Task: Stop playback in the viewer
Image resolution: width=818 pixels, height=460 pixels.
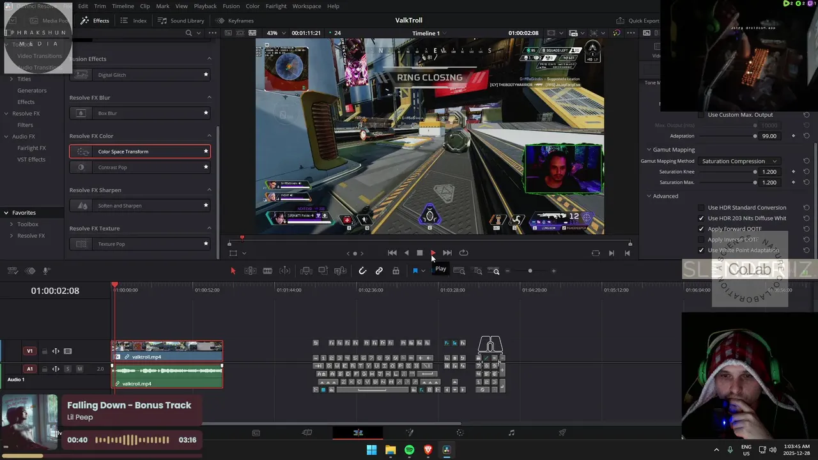Action: (x=420, y=253)
